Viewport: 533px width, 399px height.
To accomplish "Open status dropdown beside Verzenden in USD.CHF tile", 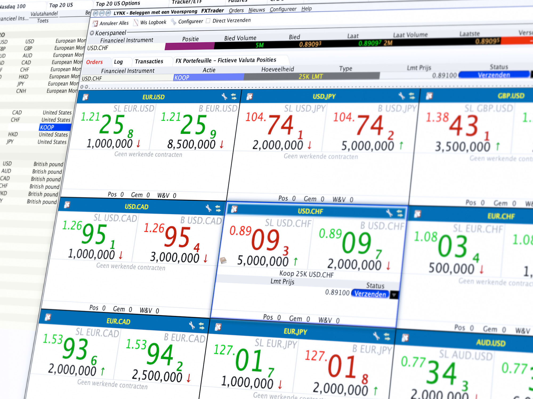I will pos(394,295).
